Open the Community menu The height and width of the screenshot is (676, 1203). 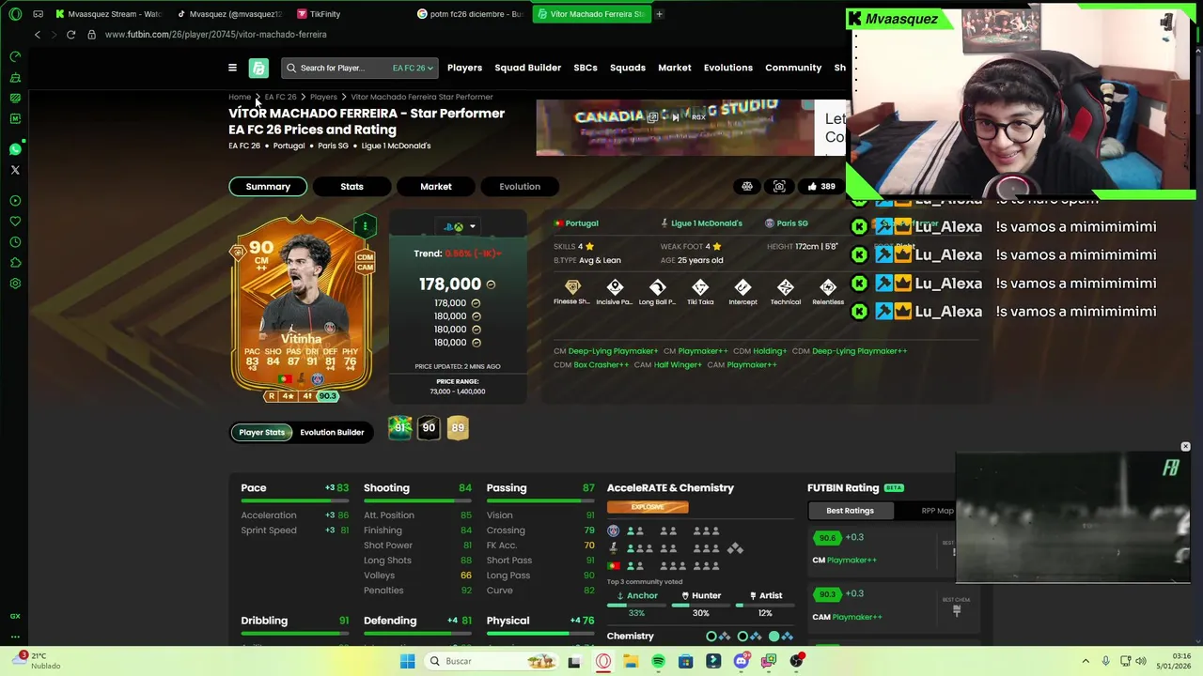793,68
